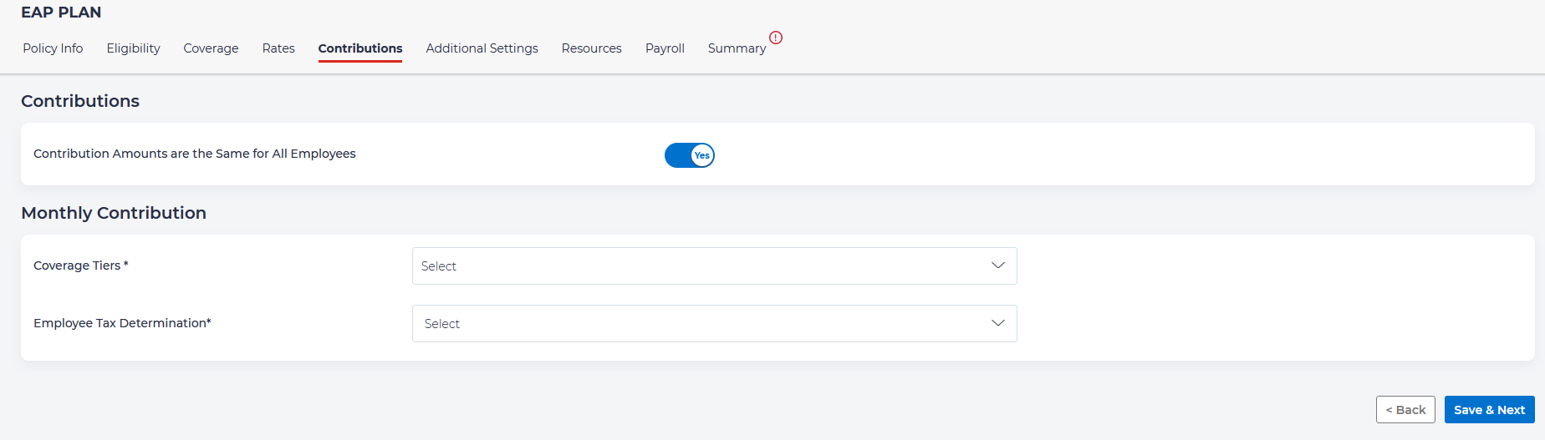
Task: Click the 'Contribution Amounts are the Same' label
Action: 195,154
